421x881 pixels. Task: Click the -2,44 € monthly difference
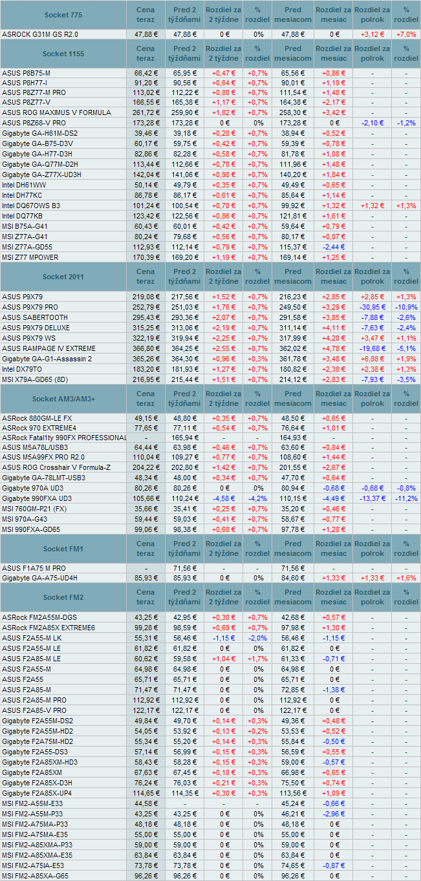(334, 247)
